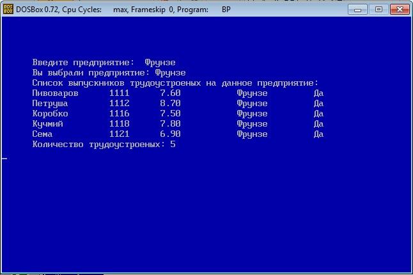Select the name Пивоваров in the list
Screen dimensions: 413x275
55,93
